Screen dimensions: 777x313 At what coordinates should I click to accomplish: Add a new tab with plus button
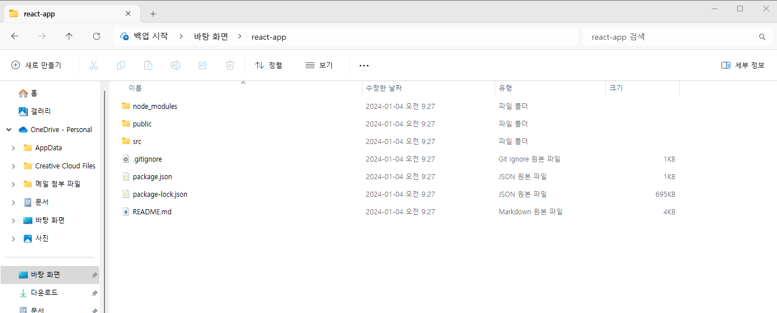[x=153, y=14]
